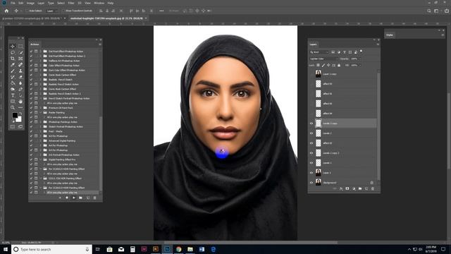The image size is (451, 254).
Task: Select the Brush tool
Action: 13,71
